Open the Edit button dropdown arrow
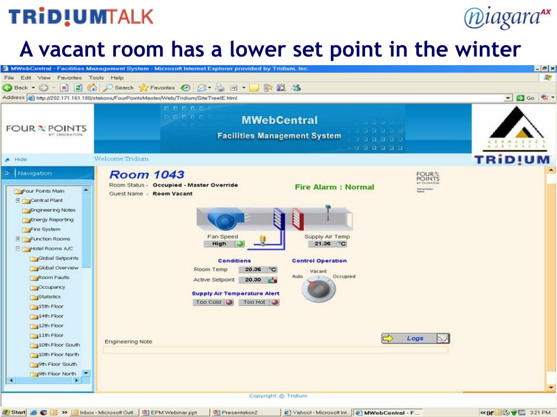This screenshot has width=557, height=417. click(x=244, y=87)
